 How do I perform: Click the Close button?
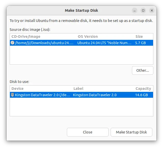(87, 132)
